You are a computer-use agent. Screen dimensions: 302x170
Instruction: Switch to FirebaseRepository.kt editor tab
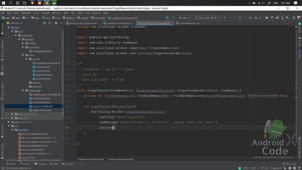[189, 23]
